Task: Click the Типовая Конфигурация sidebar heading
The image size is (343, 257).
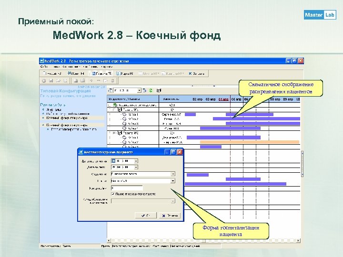Action: pyautogui.click(x=65, y=91)
